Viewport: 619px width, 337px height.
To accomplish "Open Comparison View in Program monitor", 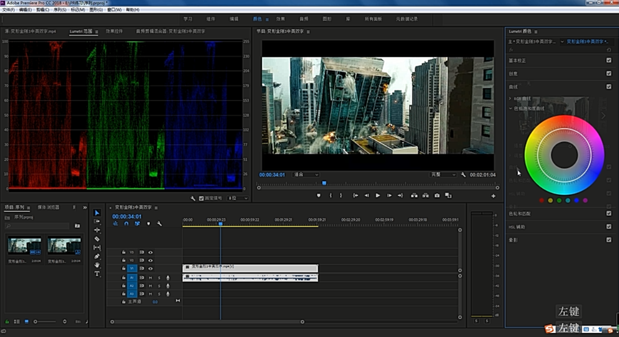I will (448, 195).
